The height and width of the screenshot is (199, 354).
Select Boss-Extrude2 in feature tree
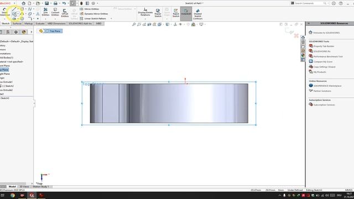tap(6, 90)
